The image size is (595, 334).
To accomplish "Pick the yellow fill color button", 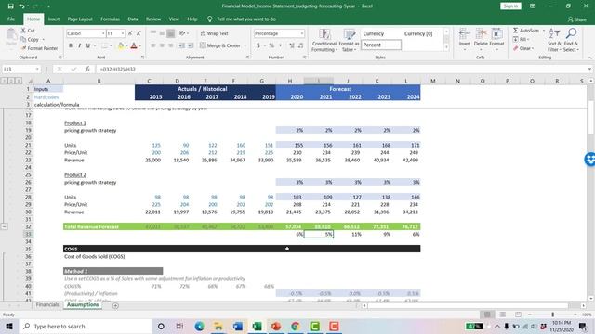I will [x=121, y=45].
